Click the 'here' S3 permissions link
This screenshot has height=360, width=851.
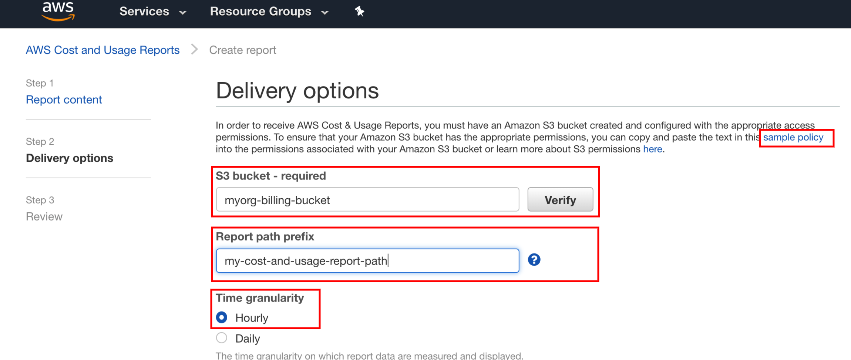pos(652,149)
